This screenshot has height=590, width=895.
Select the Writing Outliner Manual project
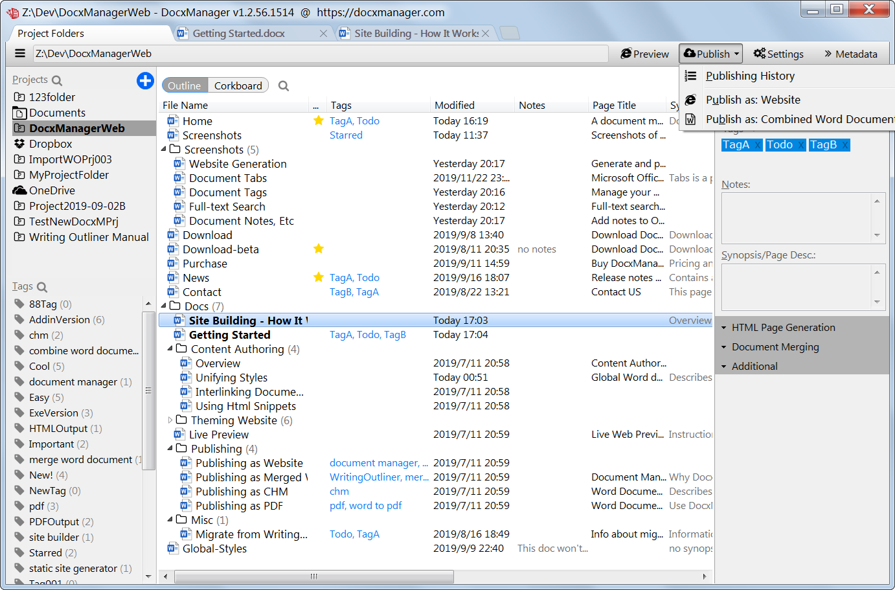point(89,237)
